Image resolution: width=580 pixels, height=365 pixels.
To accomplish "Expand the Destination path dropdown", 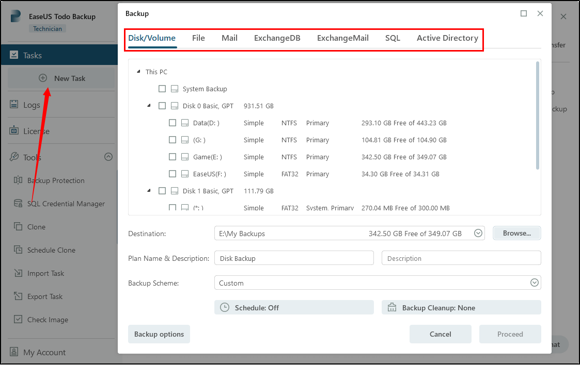I will tap(478, 234).
